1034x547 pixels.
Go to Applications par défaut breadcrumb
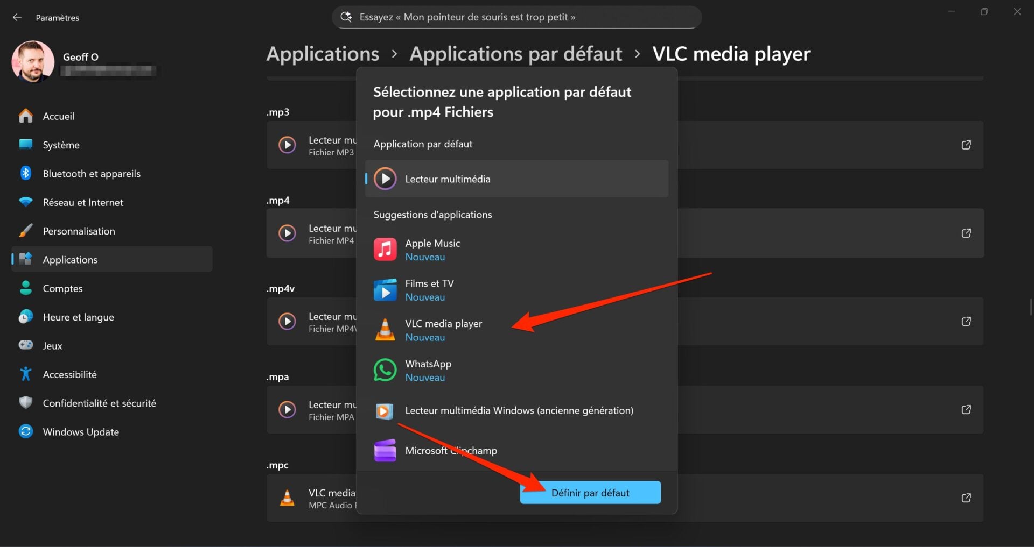click(515, 54)
